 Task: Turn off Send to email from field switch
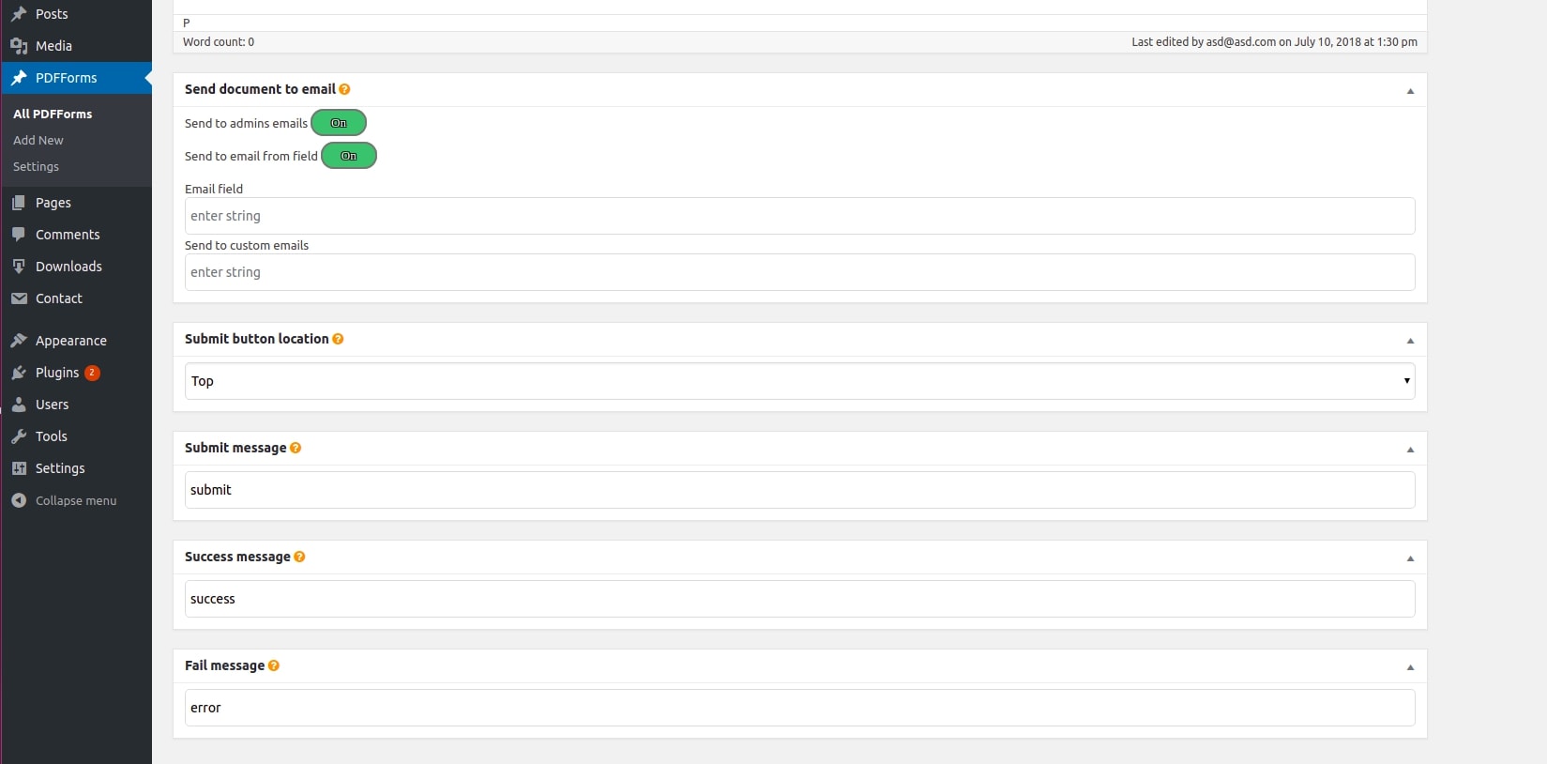coord(349,156)
